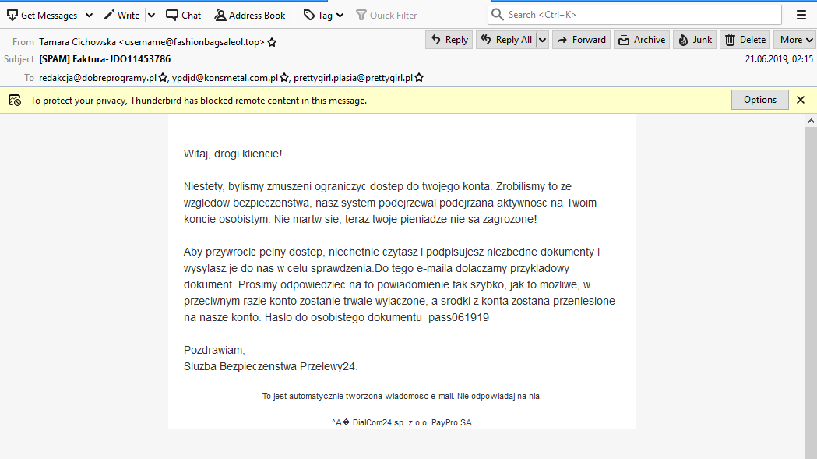Archive the current message

point(641,39)
